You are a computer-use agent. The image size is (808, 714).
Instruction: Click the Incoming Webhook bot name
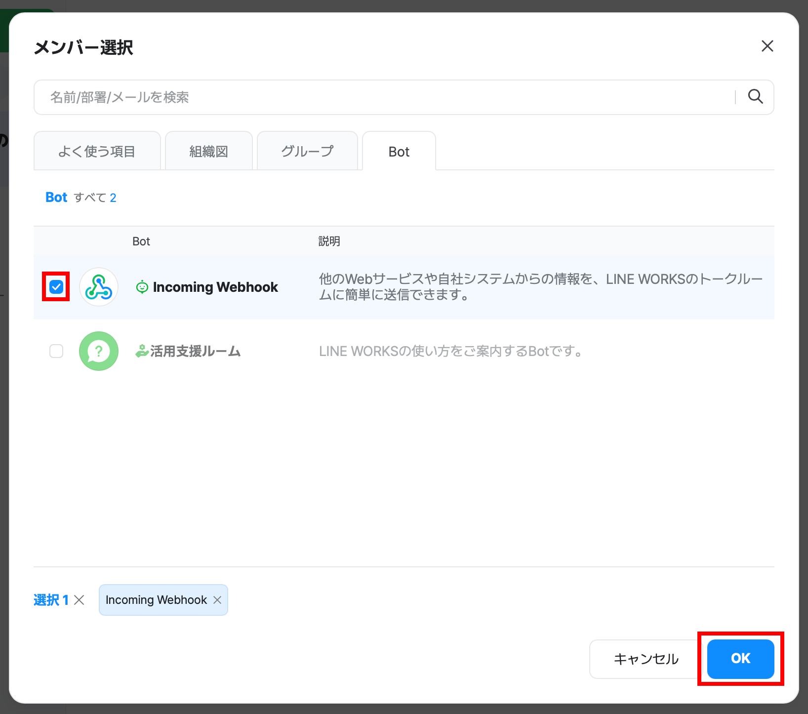[215, 287]
